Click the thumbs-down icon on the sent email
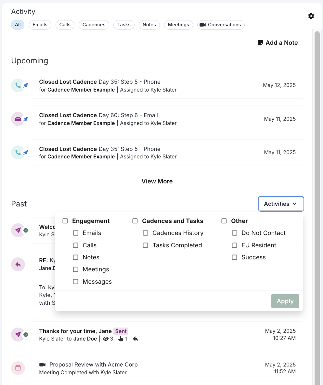 [x=121, y=339]
